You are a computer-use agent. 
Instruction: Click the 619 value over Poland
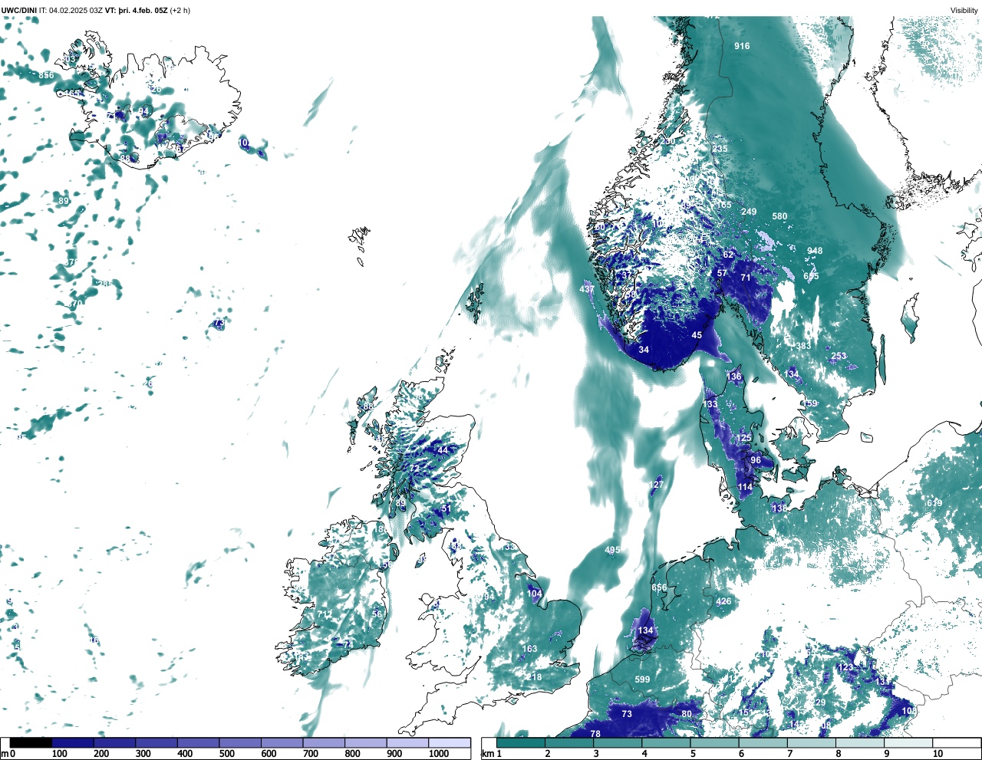[934, 503]
